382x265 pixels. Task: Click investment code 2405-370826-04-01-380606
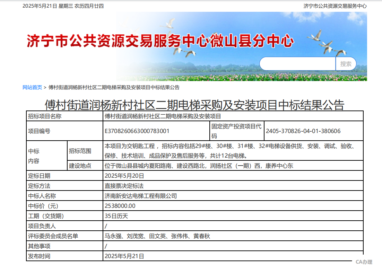click(303, 131)
